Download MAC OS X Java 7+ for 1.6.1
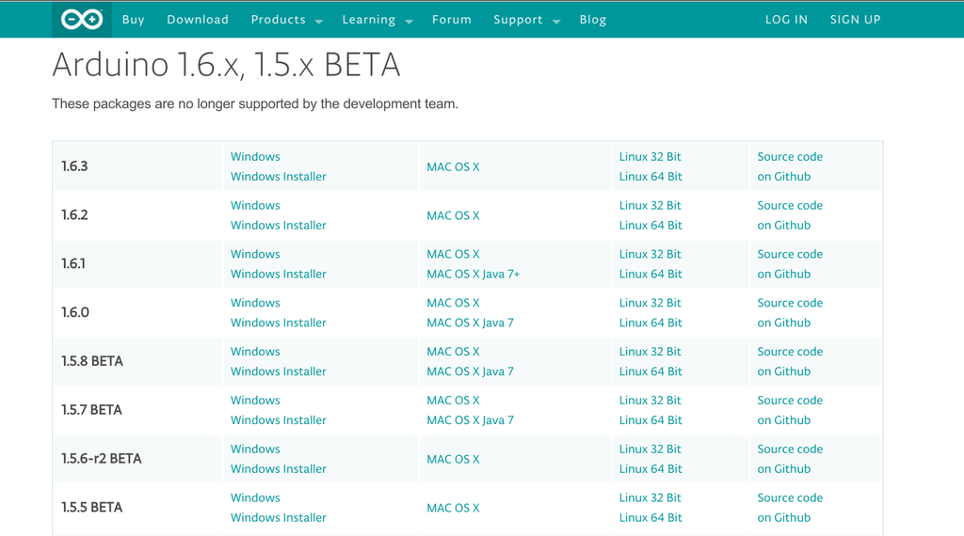 coord(474,274)
